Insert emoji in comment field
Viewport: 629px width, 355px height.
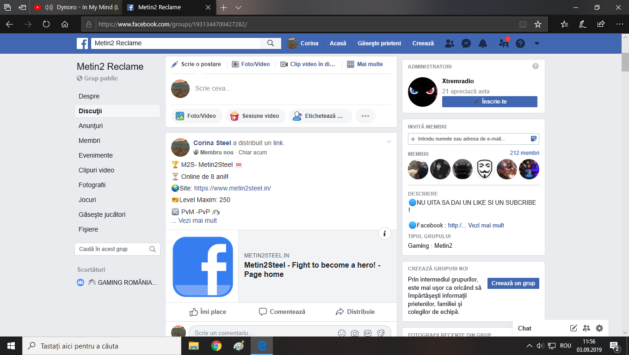tap(342, 333)
